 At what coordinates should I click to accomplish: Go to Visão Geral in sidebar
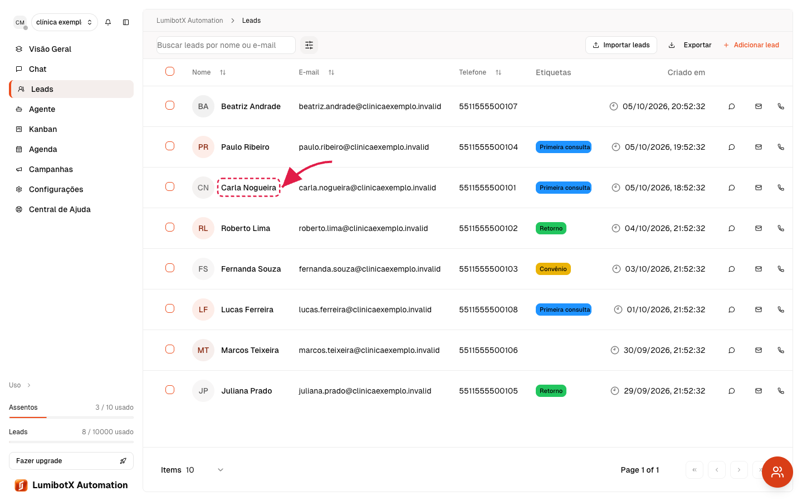(71, 49)
